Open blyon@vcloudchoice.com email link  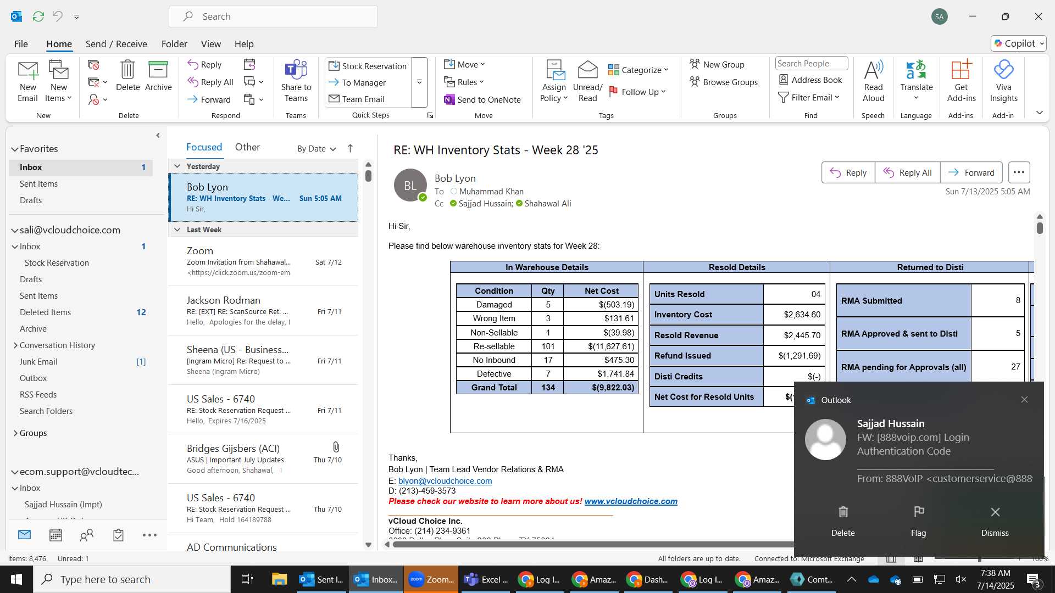click(x=445, y=481)
